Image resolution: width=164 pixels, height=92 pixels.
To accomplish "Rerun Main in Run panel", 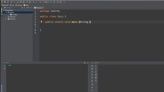I will point(92,66).
